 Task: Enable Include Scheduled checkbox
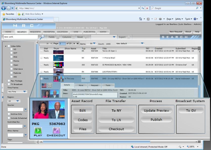pos(9,118)
